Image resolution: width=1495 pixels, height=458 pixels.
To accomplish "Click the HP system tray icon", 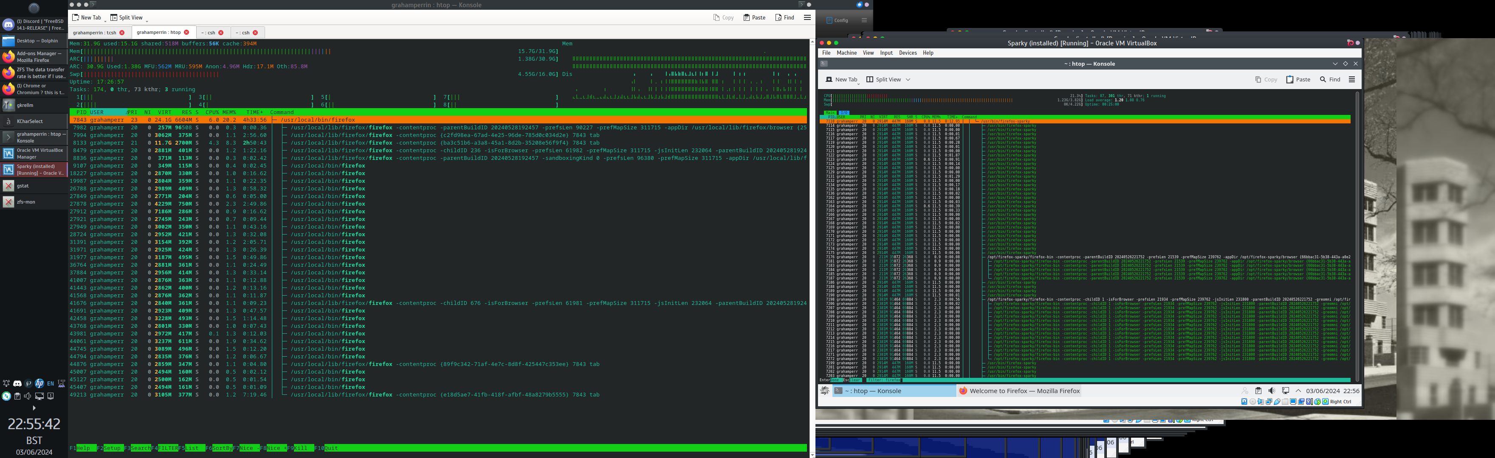I will point(39,383).
